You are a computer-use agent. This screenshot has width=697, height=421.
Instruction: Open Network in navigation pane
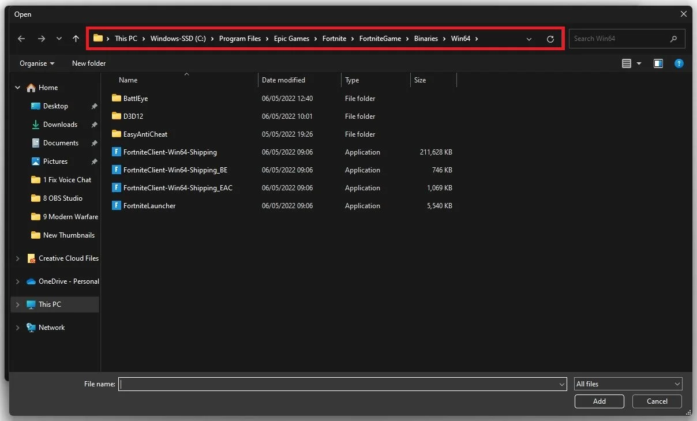51,328
